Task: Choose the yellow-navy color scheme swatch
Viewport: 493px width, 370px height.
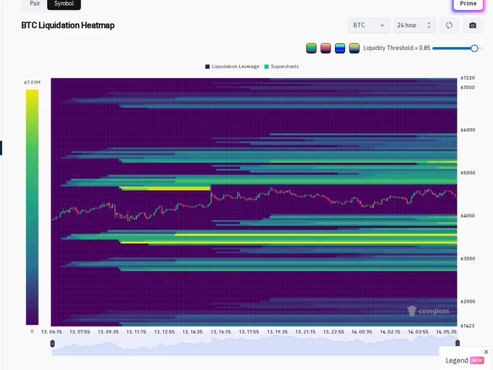Action: 354,48
